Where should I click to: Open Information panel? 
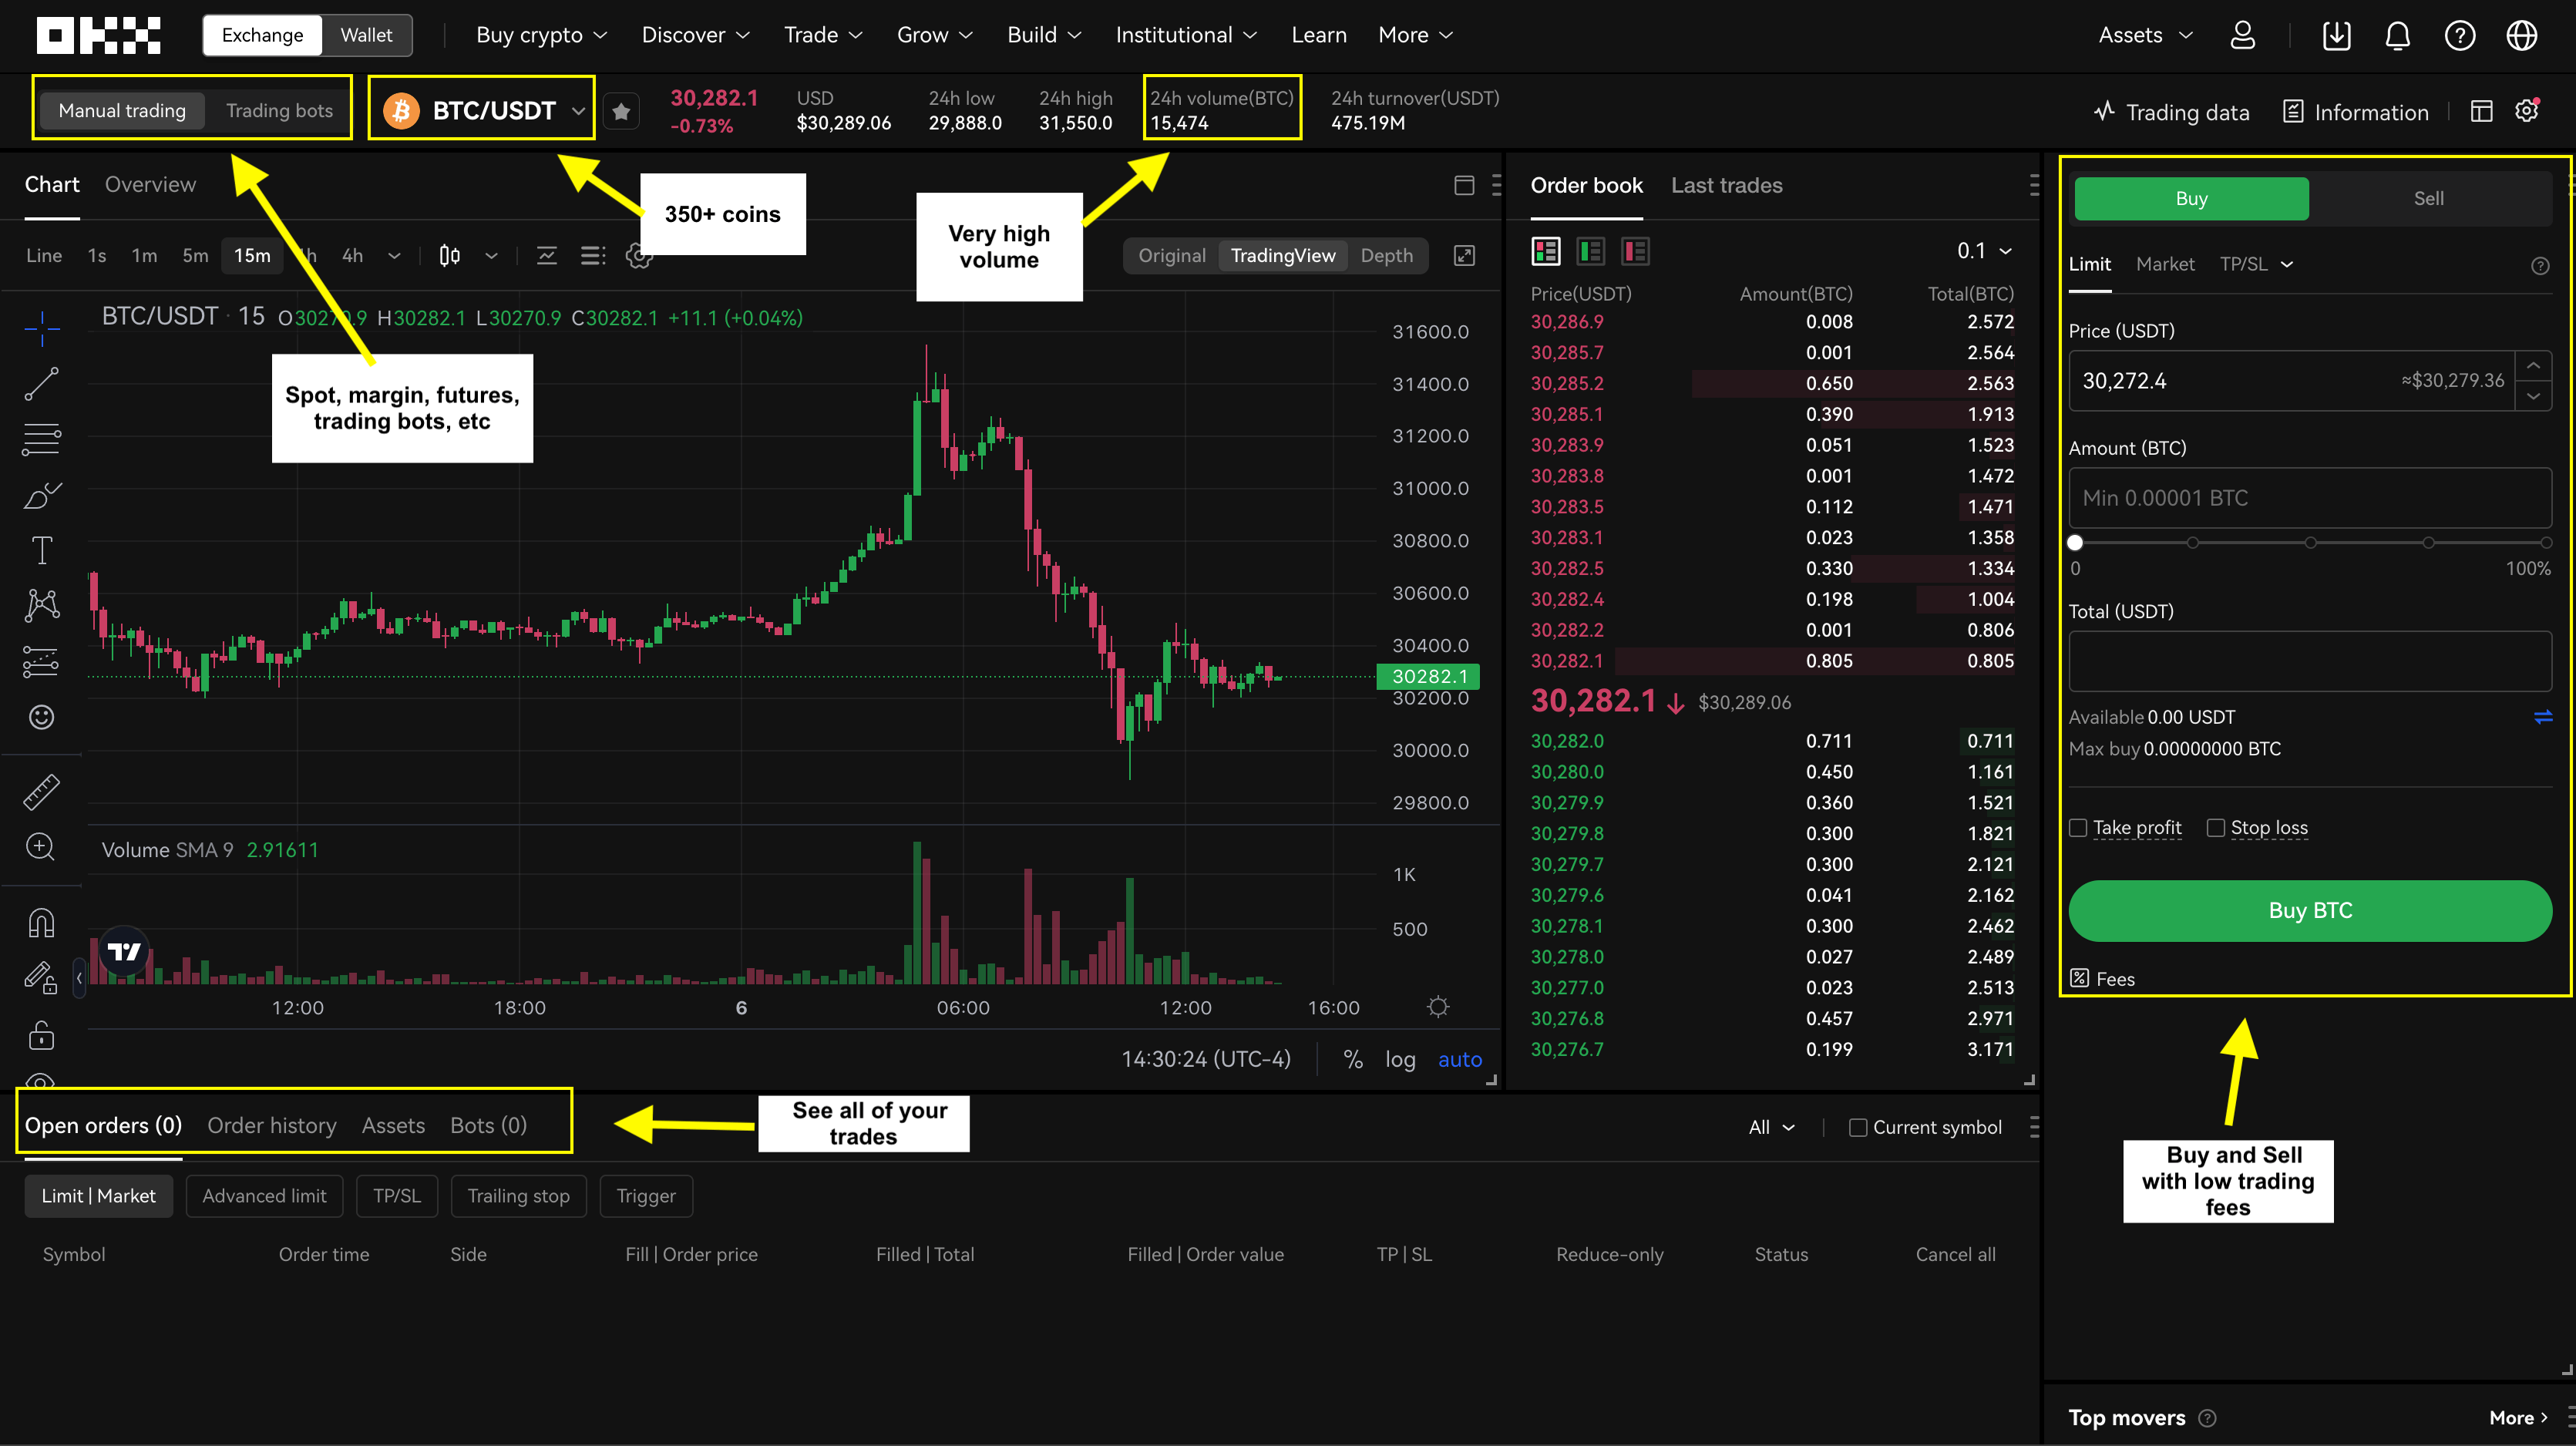tap(2356, 112)
